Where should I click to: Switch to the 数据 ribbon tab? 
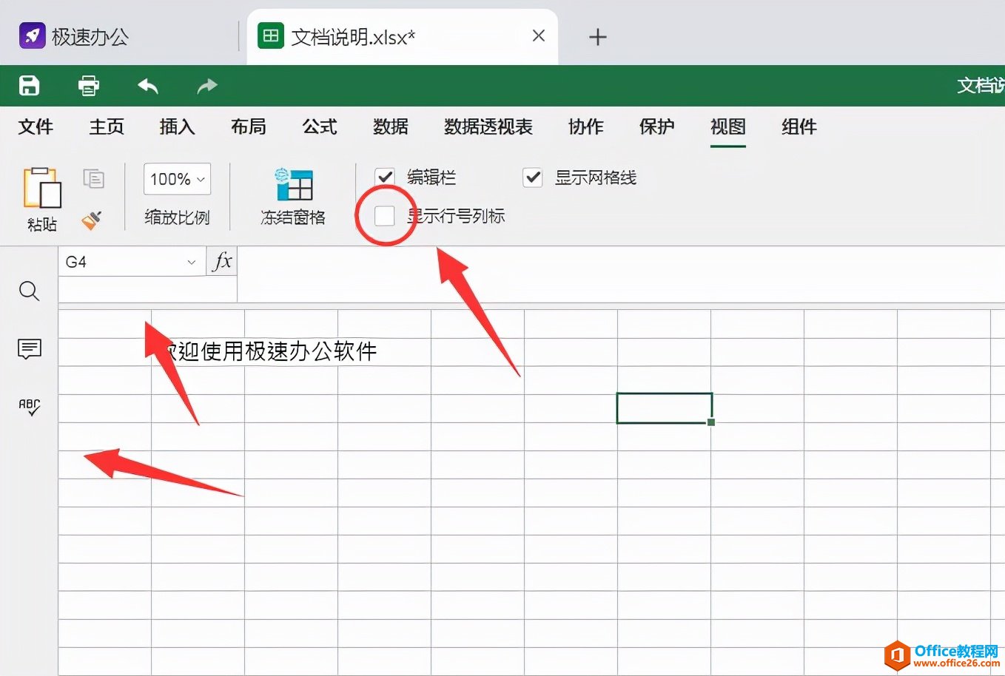pos(391,126)
